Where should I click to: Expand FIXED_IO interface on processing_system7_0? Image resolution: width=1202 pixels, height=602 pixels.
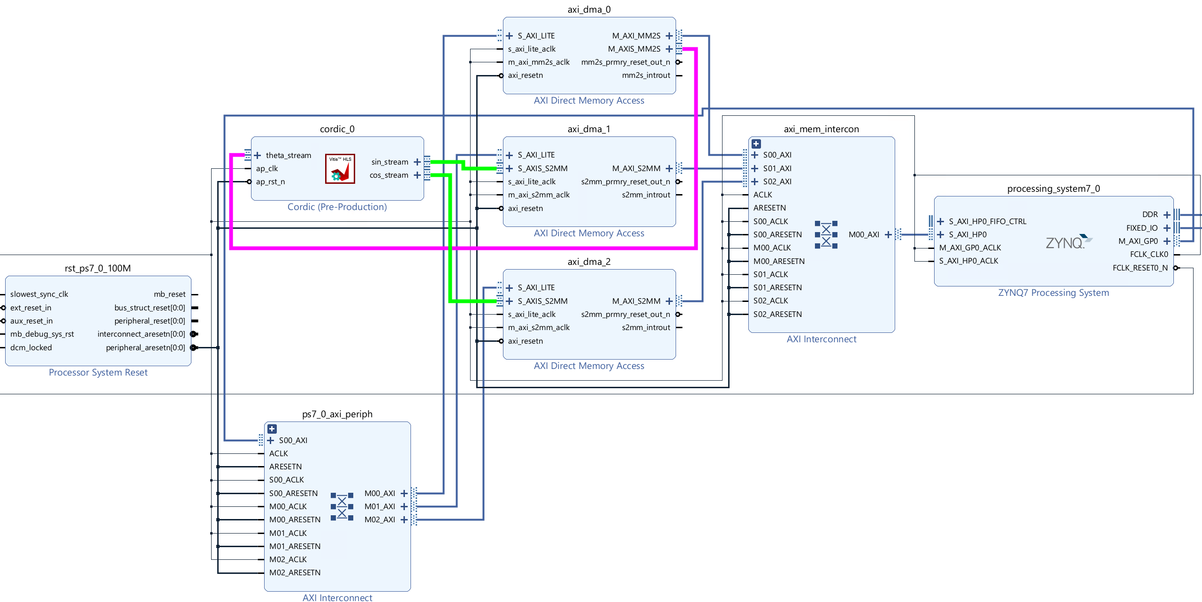[x=1167, y=228]
